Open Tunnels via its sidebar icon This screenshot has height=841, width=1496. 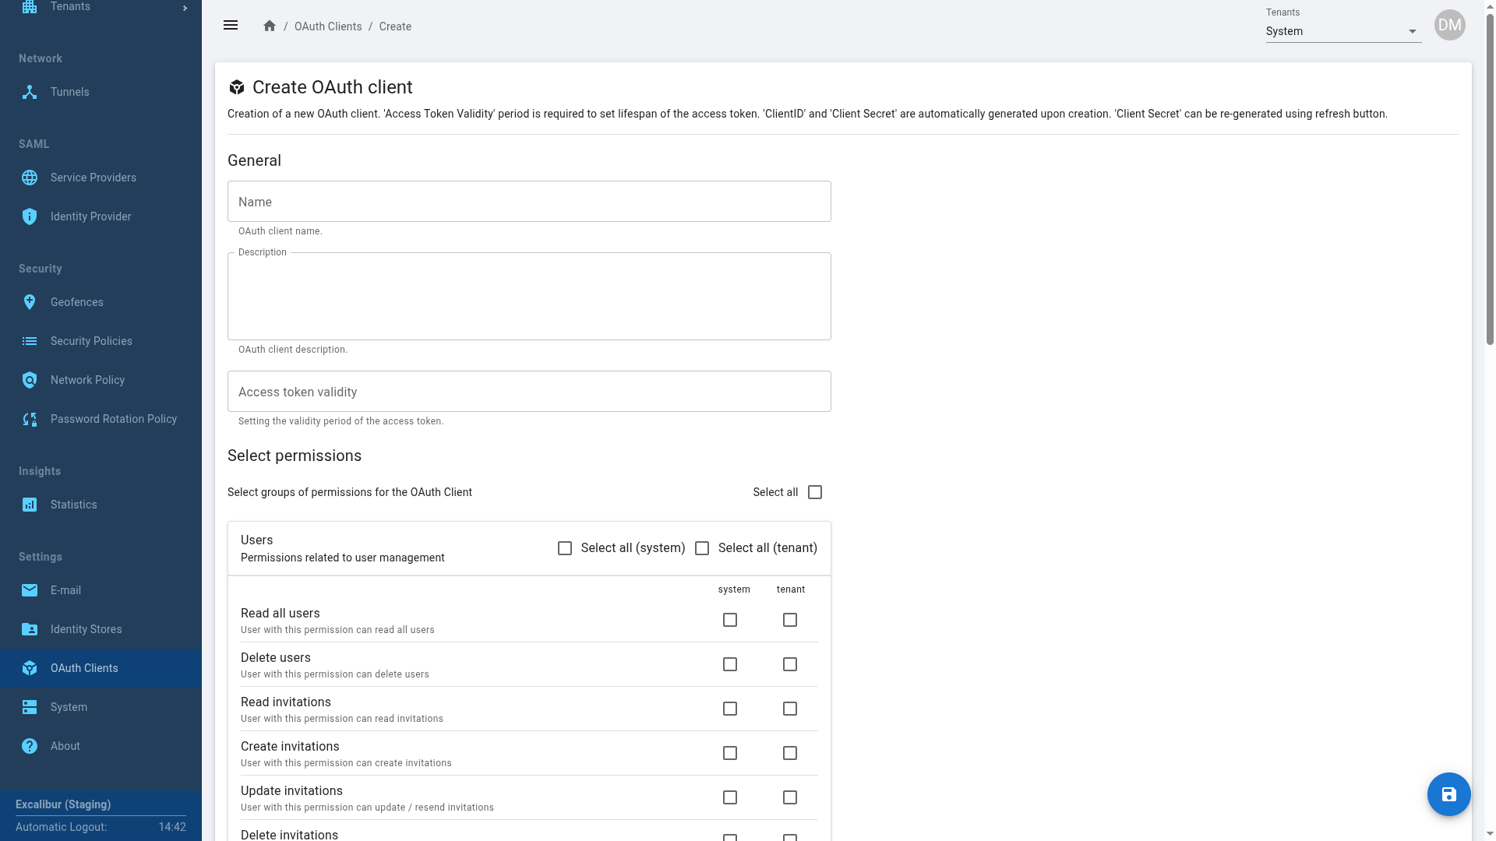click(30, 92)
